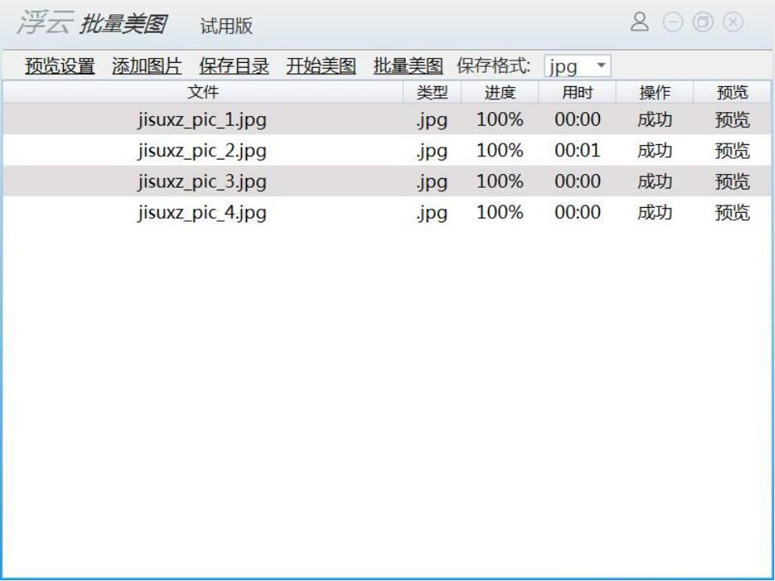Preview jisuxz_pic_4.jpg via 预览 link

click(732, 213)
